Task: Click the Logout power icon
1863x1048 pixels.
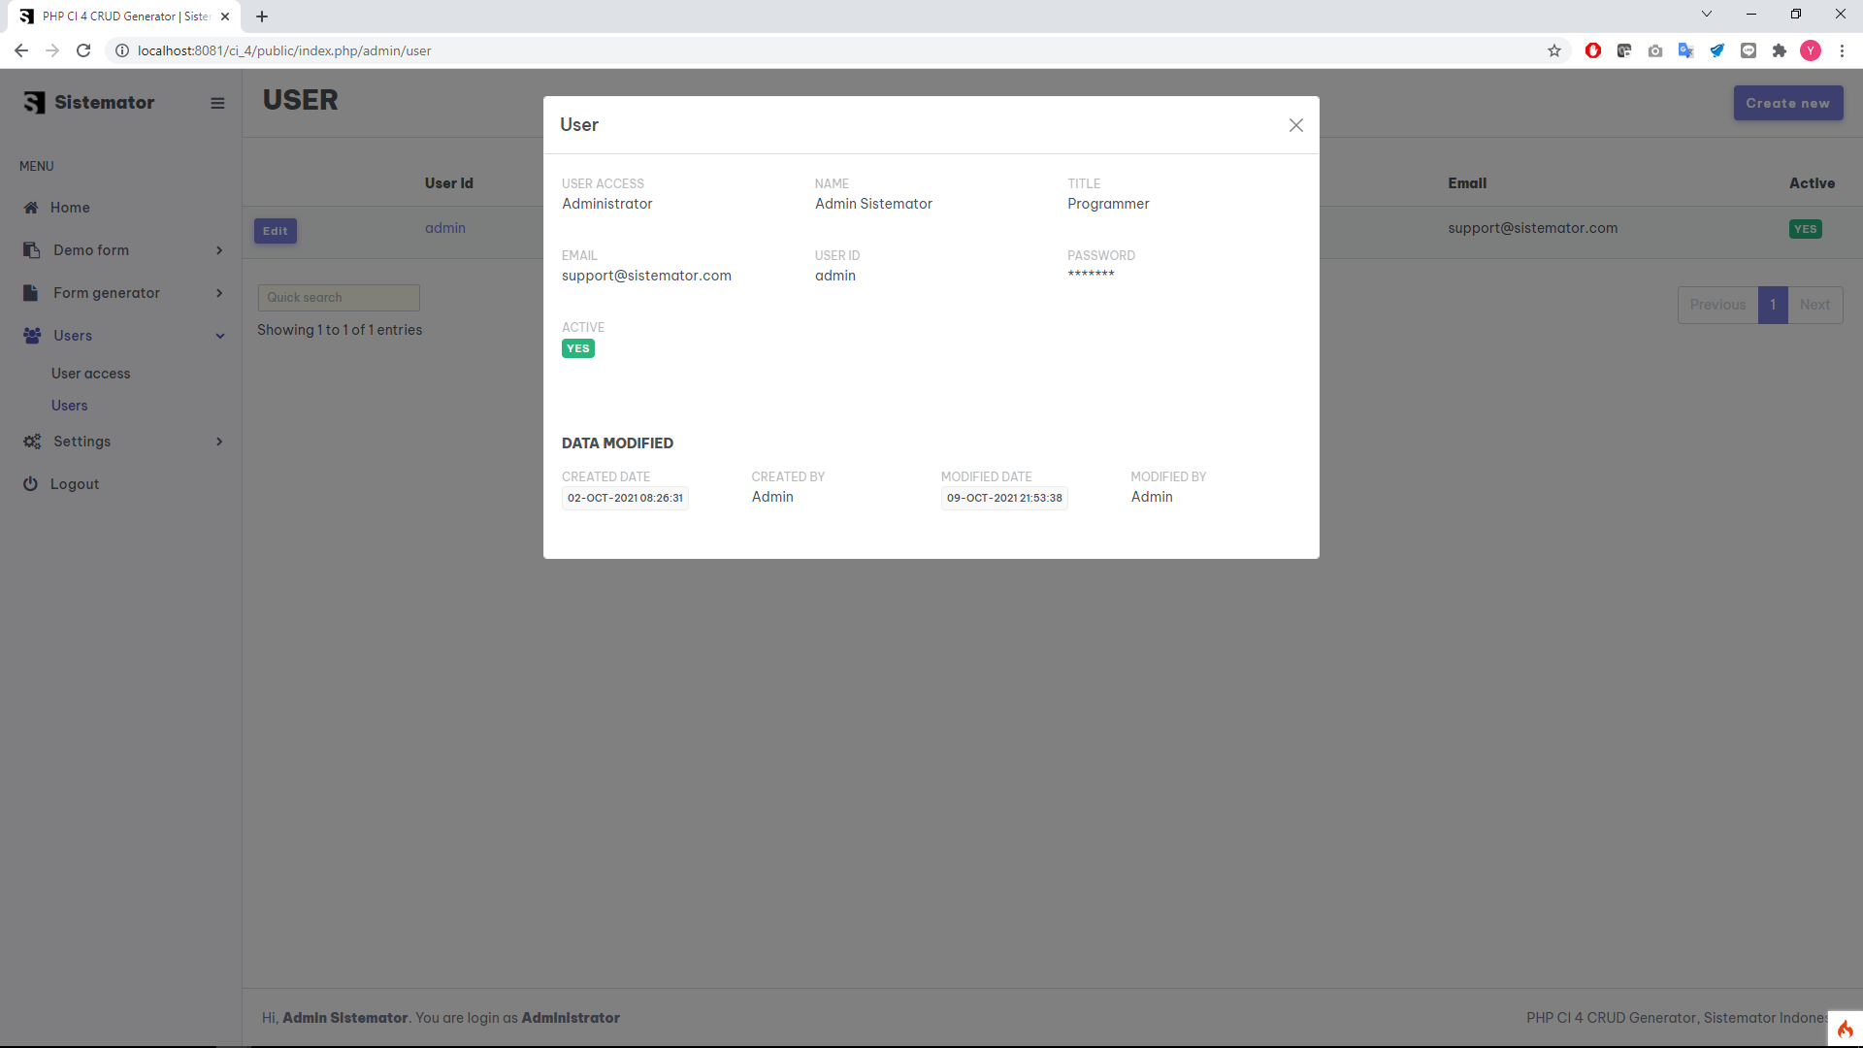Action: point(30,484)
